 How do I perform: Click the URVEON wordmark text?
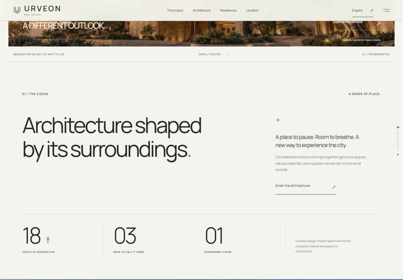tap(42, 9)
